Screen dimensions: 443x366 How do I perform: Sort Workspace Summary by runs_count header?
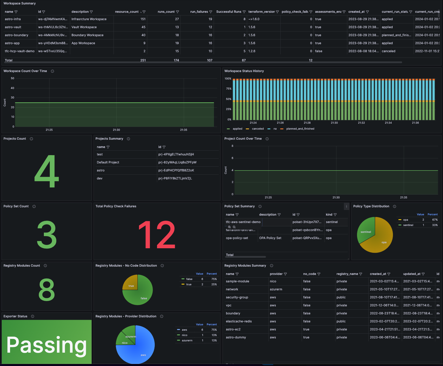166,12
